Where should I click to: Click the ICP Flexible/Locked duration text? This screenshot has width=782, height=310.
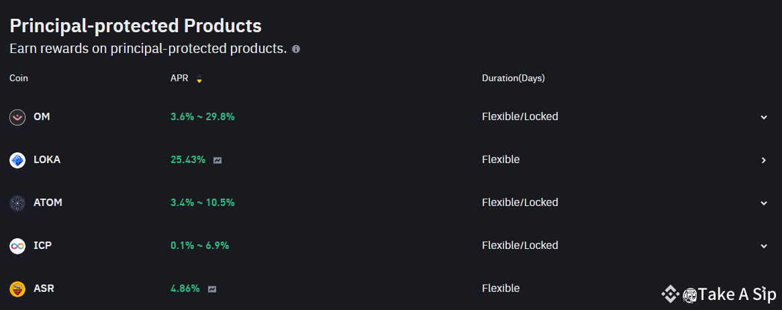coord(520,246)
